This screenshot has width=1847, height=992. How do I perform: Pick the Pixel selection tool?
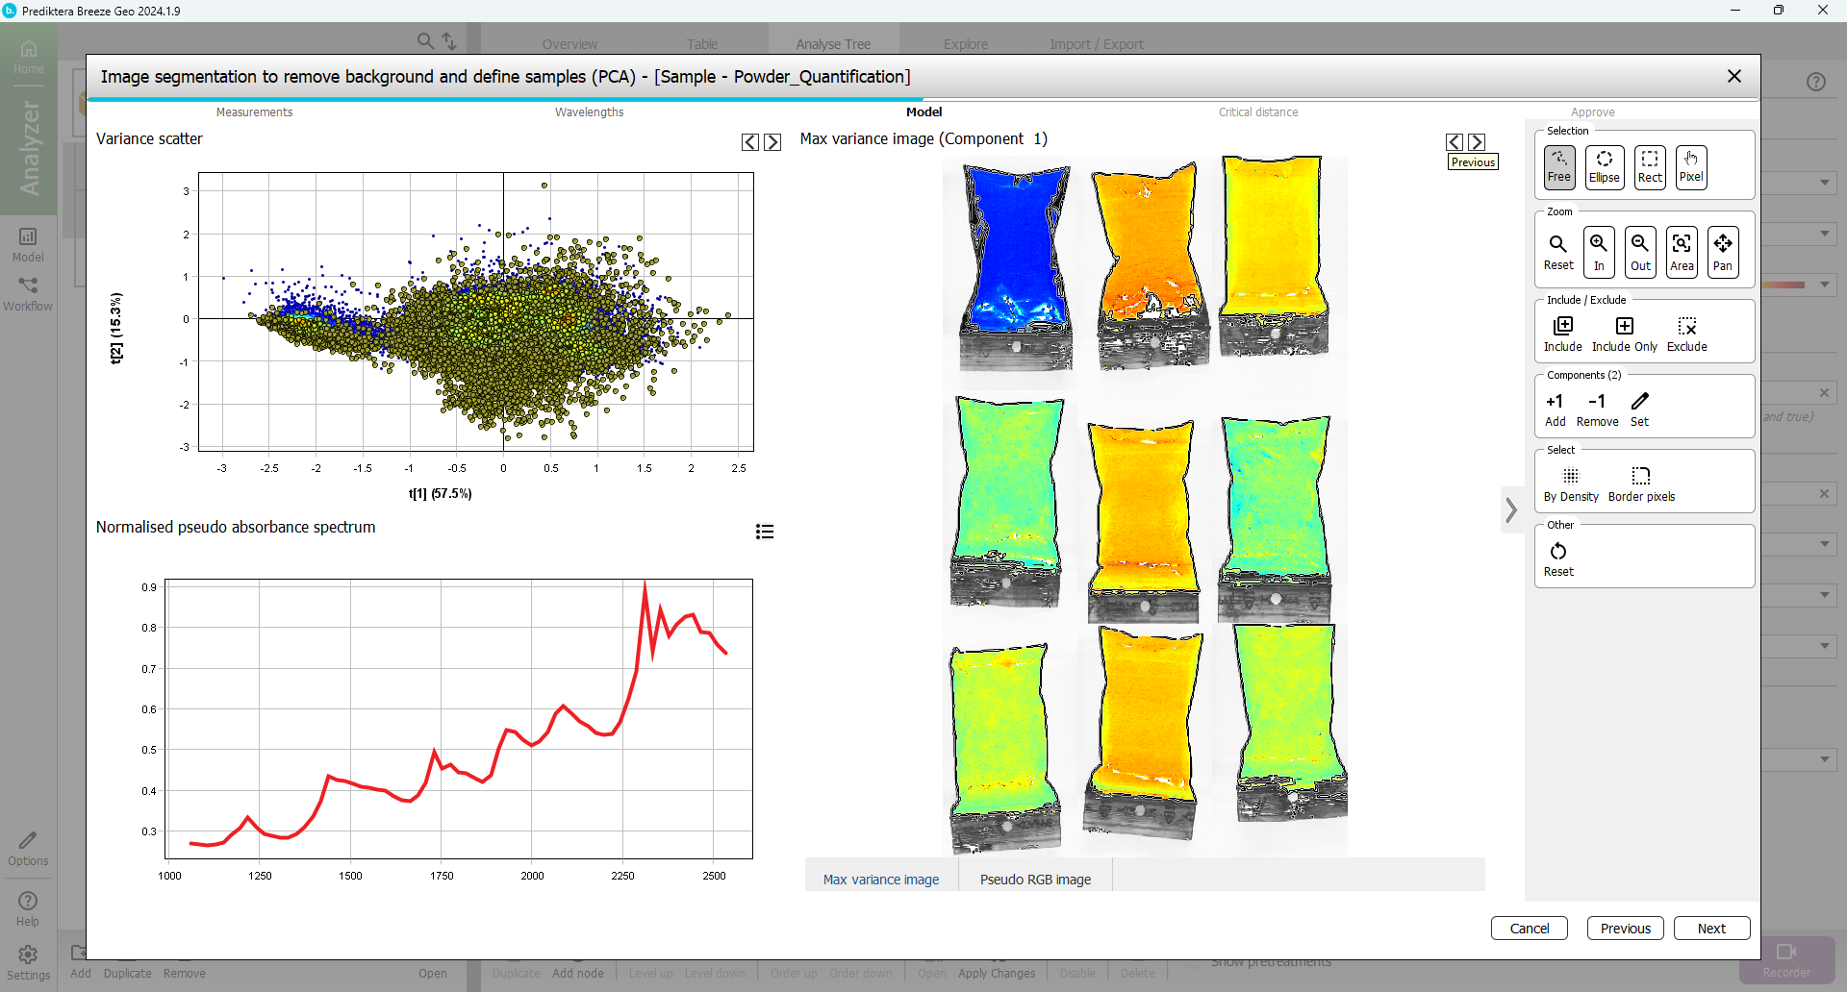(x=1690, y=166)
